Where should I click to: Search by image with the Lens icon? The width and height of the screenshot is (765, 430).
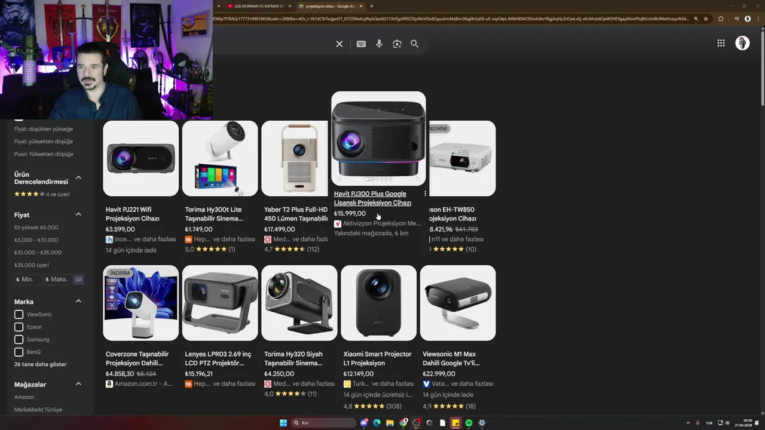(397, 44)
